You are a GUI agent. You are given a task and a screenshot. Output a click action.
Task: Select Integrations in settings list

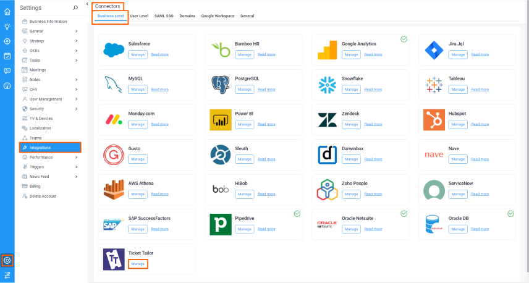(50, 148)
